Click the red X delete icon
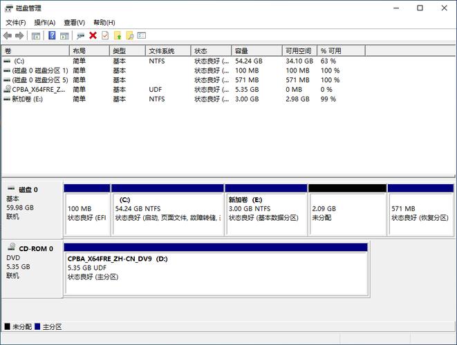The image size is (457, 345). (x=93, y=35)
